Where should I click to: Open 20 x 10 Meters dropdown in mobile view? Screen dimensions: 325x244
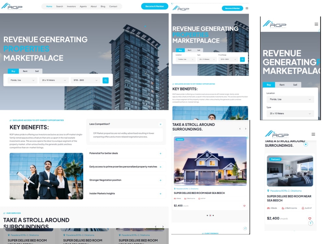click(290, 114)
